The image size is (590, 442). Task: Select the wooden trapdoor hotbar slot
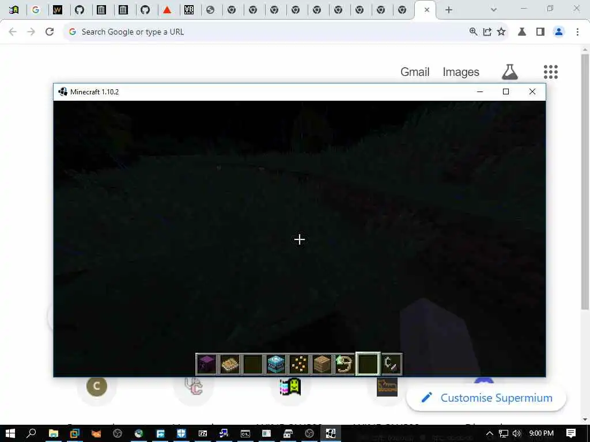coord(230,364)
